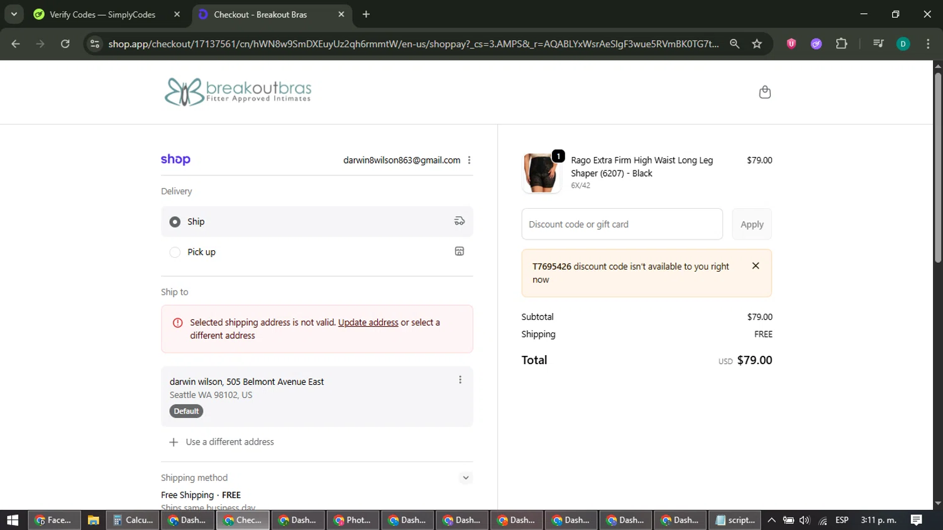Image resolution: width=943 pixels, height=530 pixels.
Task: Close the Checkout - Breakout Bras tab
Action: tap(341, 14)
